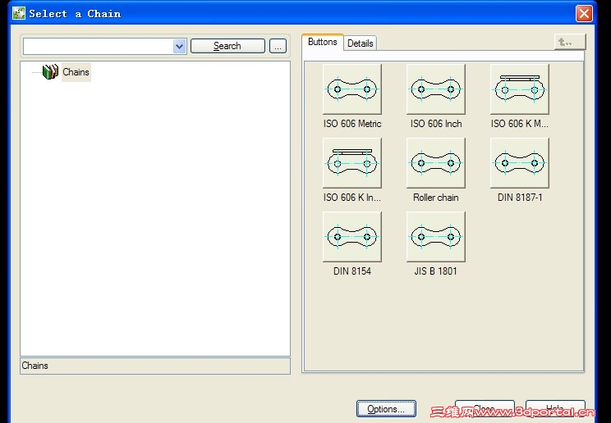
Task: Click into the search text field
Action: pyautogui.click(x=99, y=46)
